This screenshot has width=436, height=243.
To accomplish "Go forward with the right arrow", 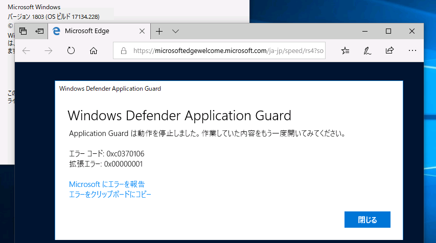I will 49,51.
